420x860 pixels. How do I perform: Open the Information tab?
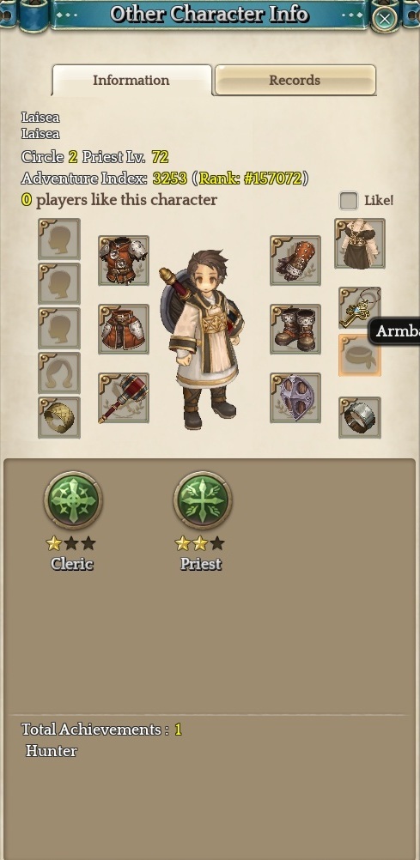[131, 80]
